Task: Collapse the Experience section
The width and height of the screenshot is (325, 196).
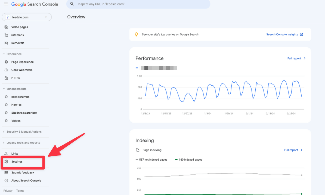Action: click(12, 54)
